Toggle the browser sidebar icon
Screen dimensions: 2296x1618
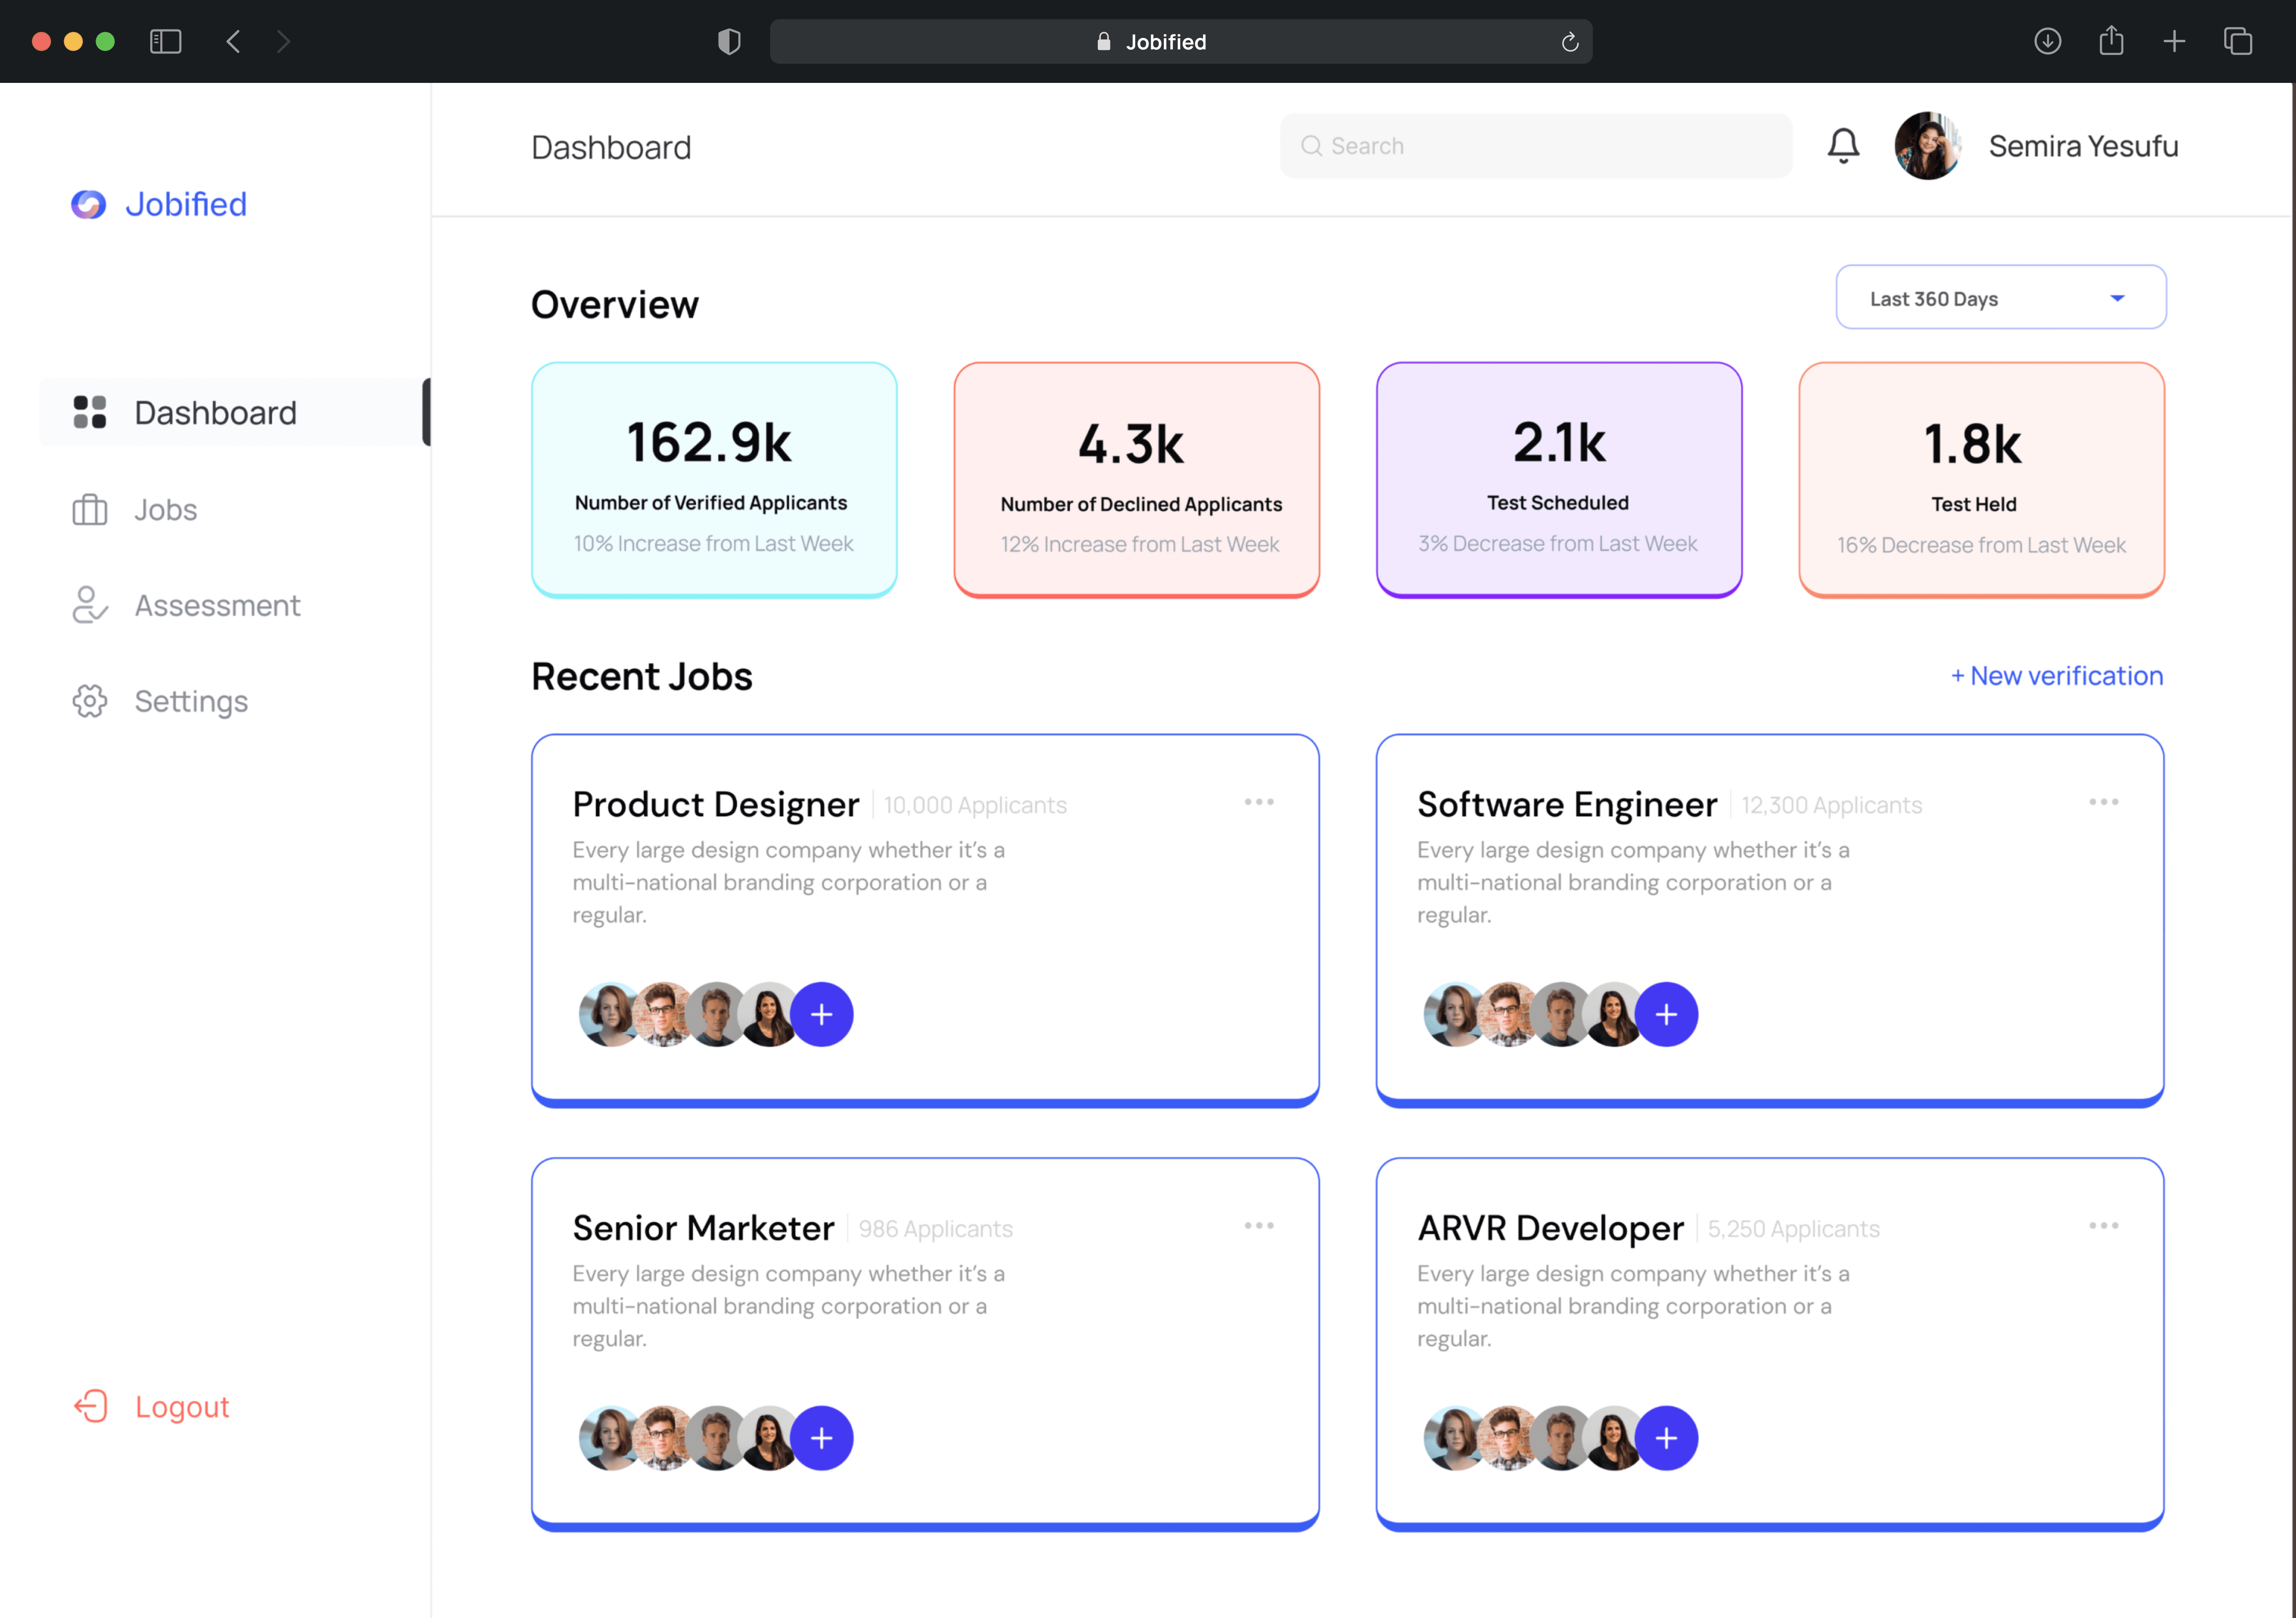tap(165, 41)
